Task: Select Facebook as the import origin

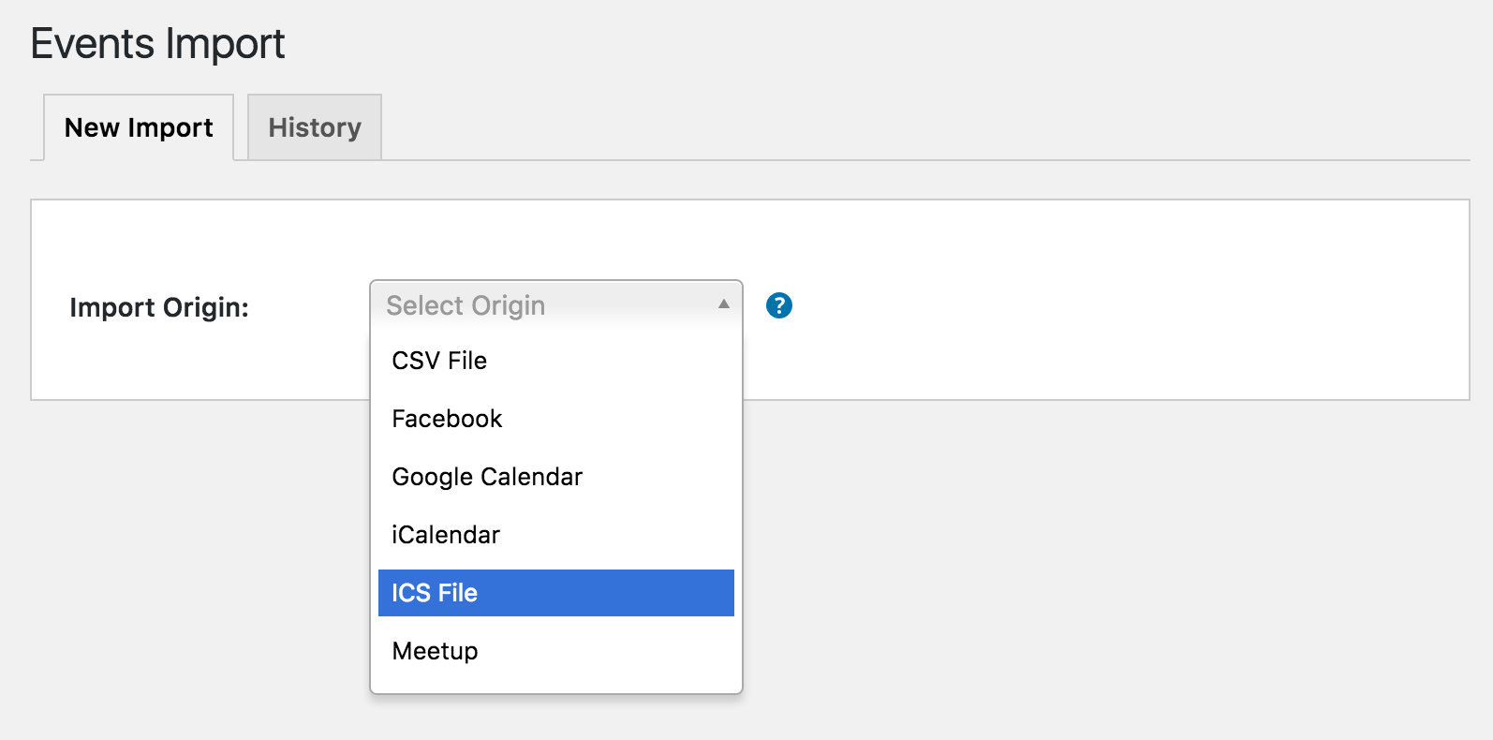Action: [x=556, y=419]
